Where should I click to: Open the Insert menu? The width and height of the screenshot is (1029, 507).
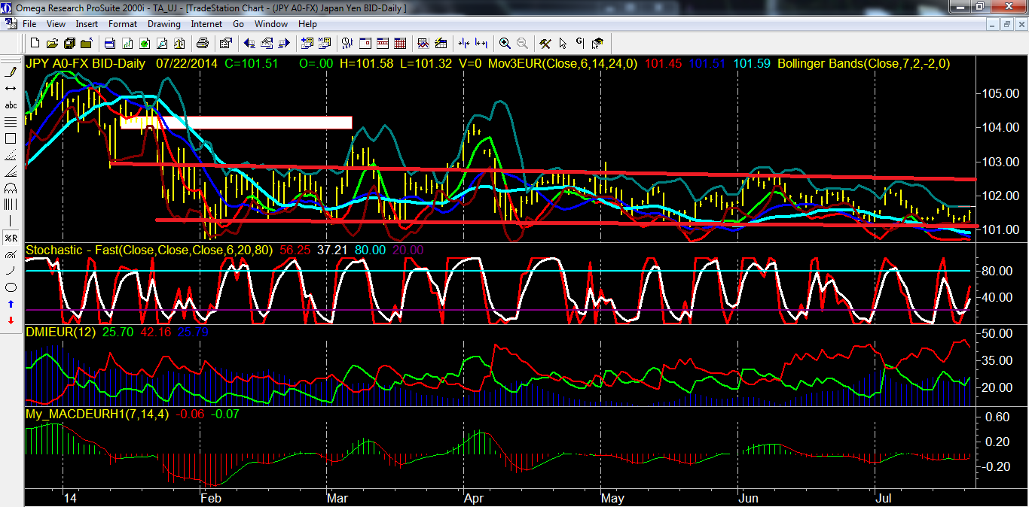(87, 24)
